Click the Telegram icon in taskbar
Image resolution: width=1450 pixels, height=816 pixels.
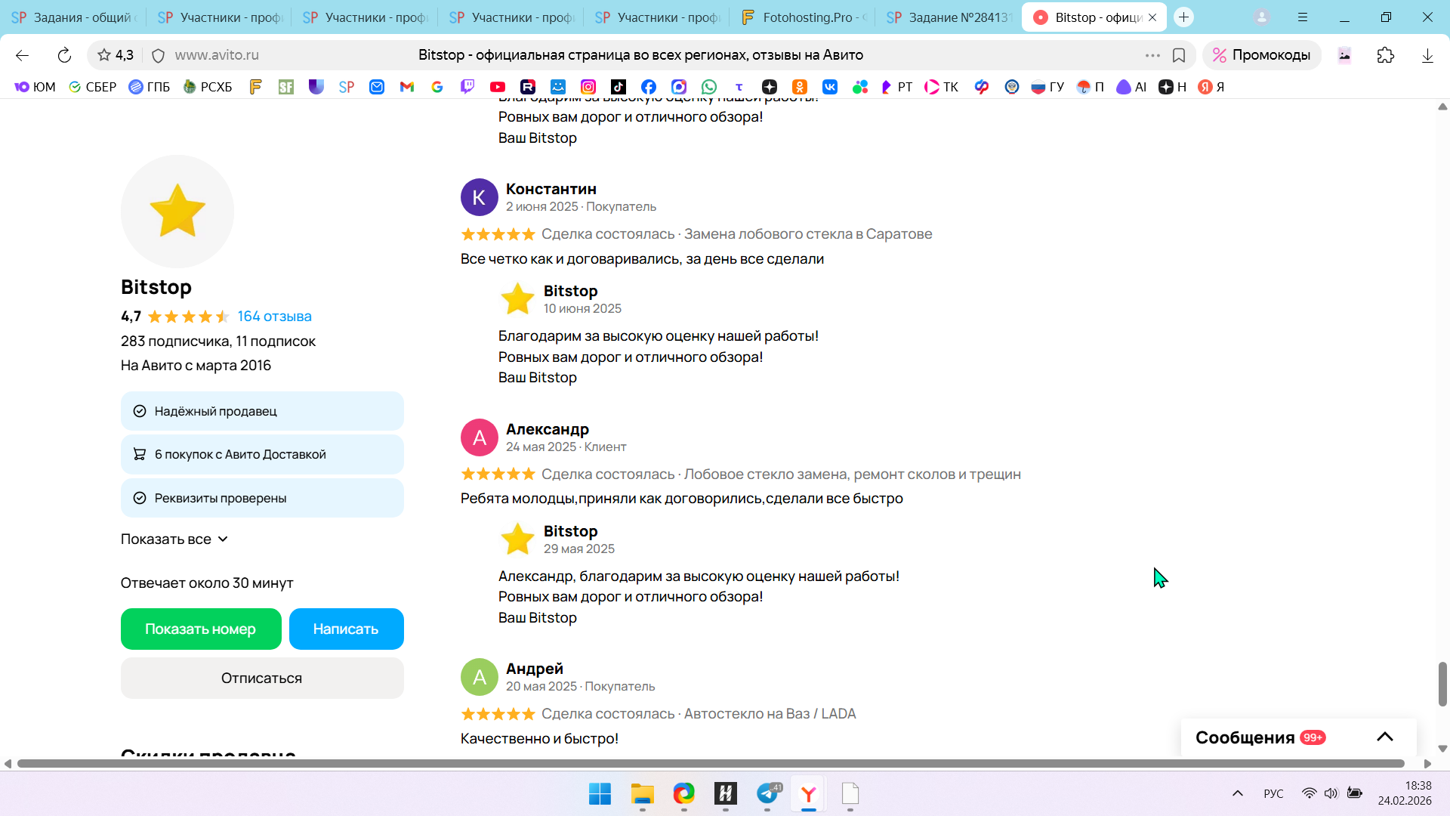tap(768, 793)
